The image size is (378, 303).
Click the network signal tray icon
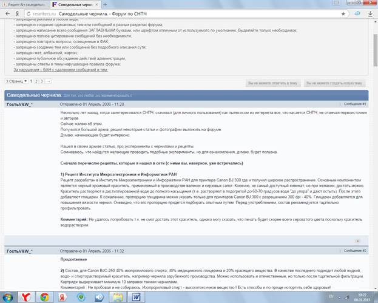tap(346, 298)
